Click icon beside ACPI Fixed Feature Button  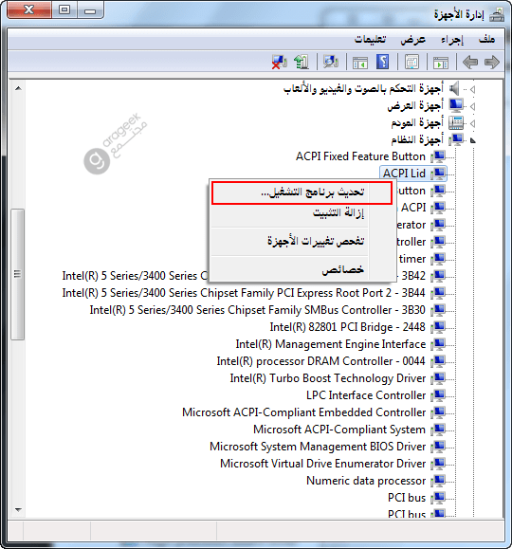click(438, 156)
